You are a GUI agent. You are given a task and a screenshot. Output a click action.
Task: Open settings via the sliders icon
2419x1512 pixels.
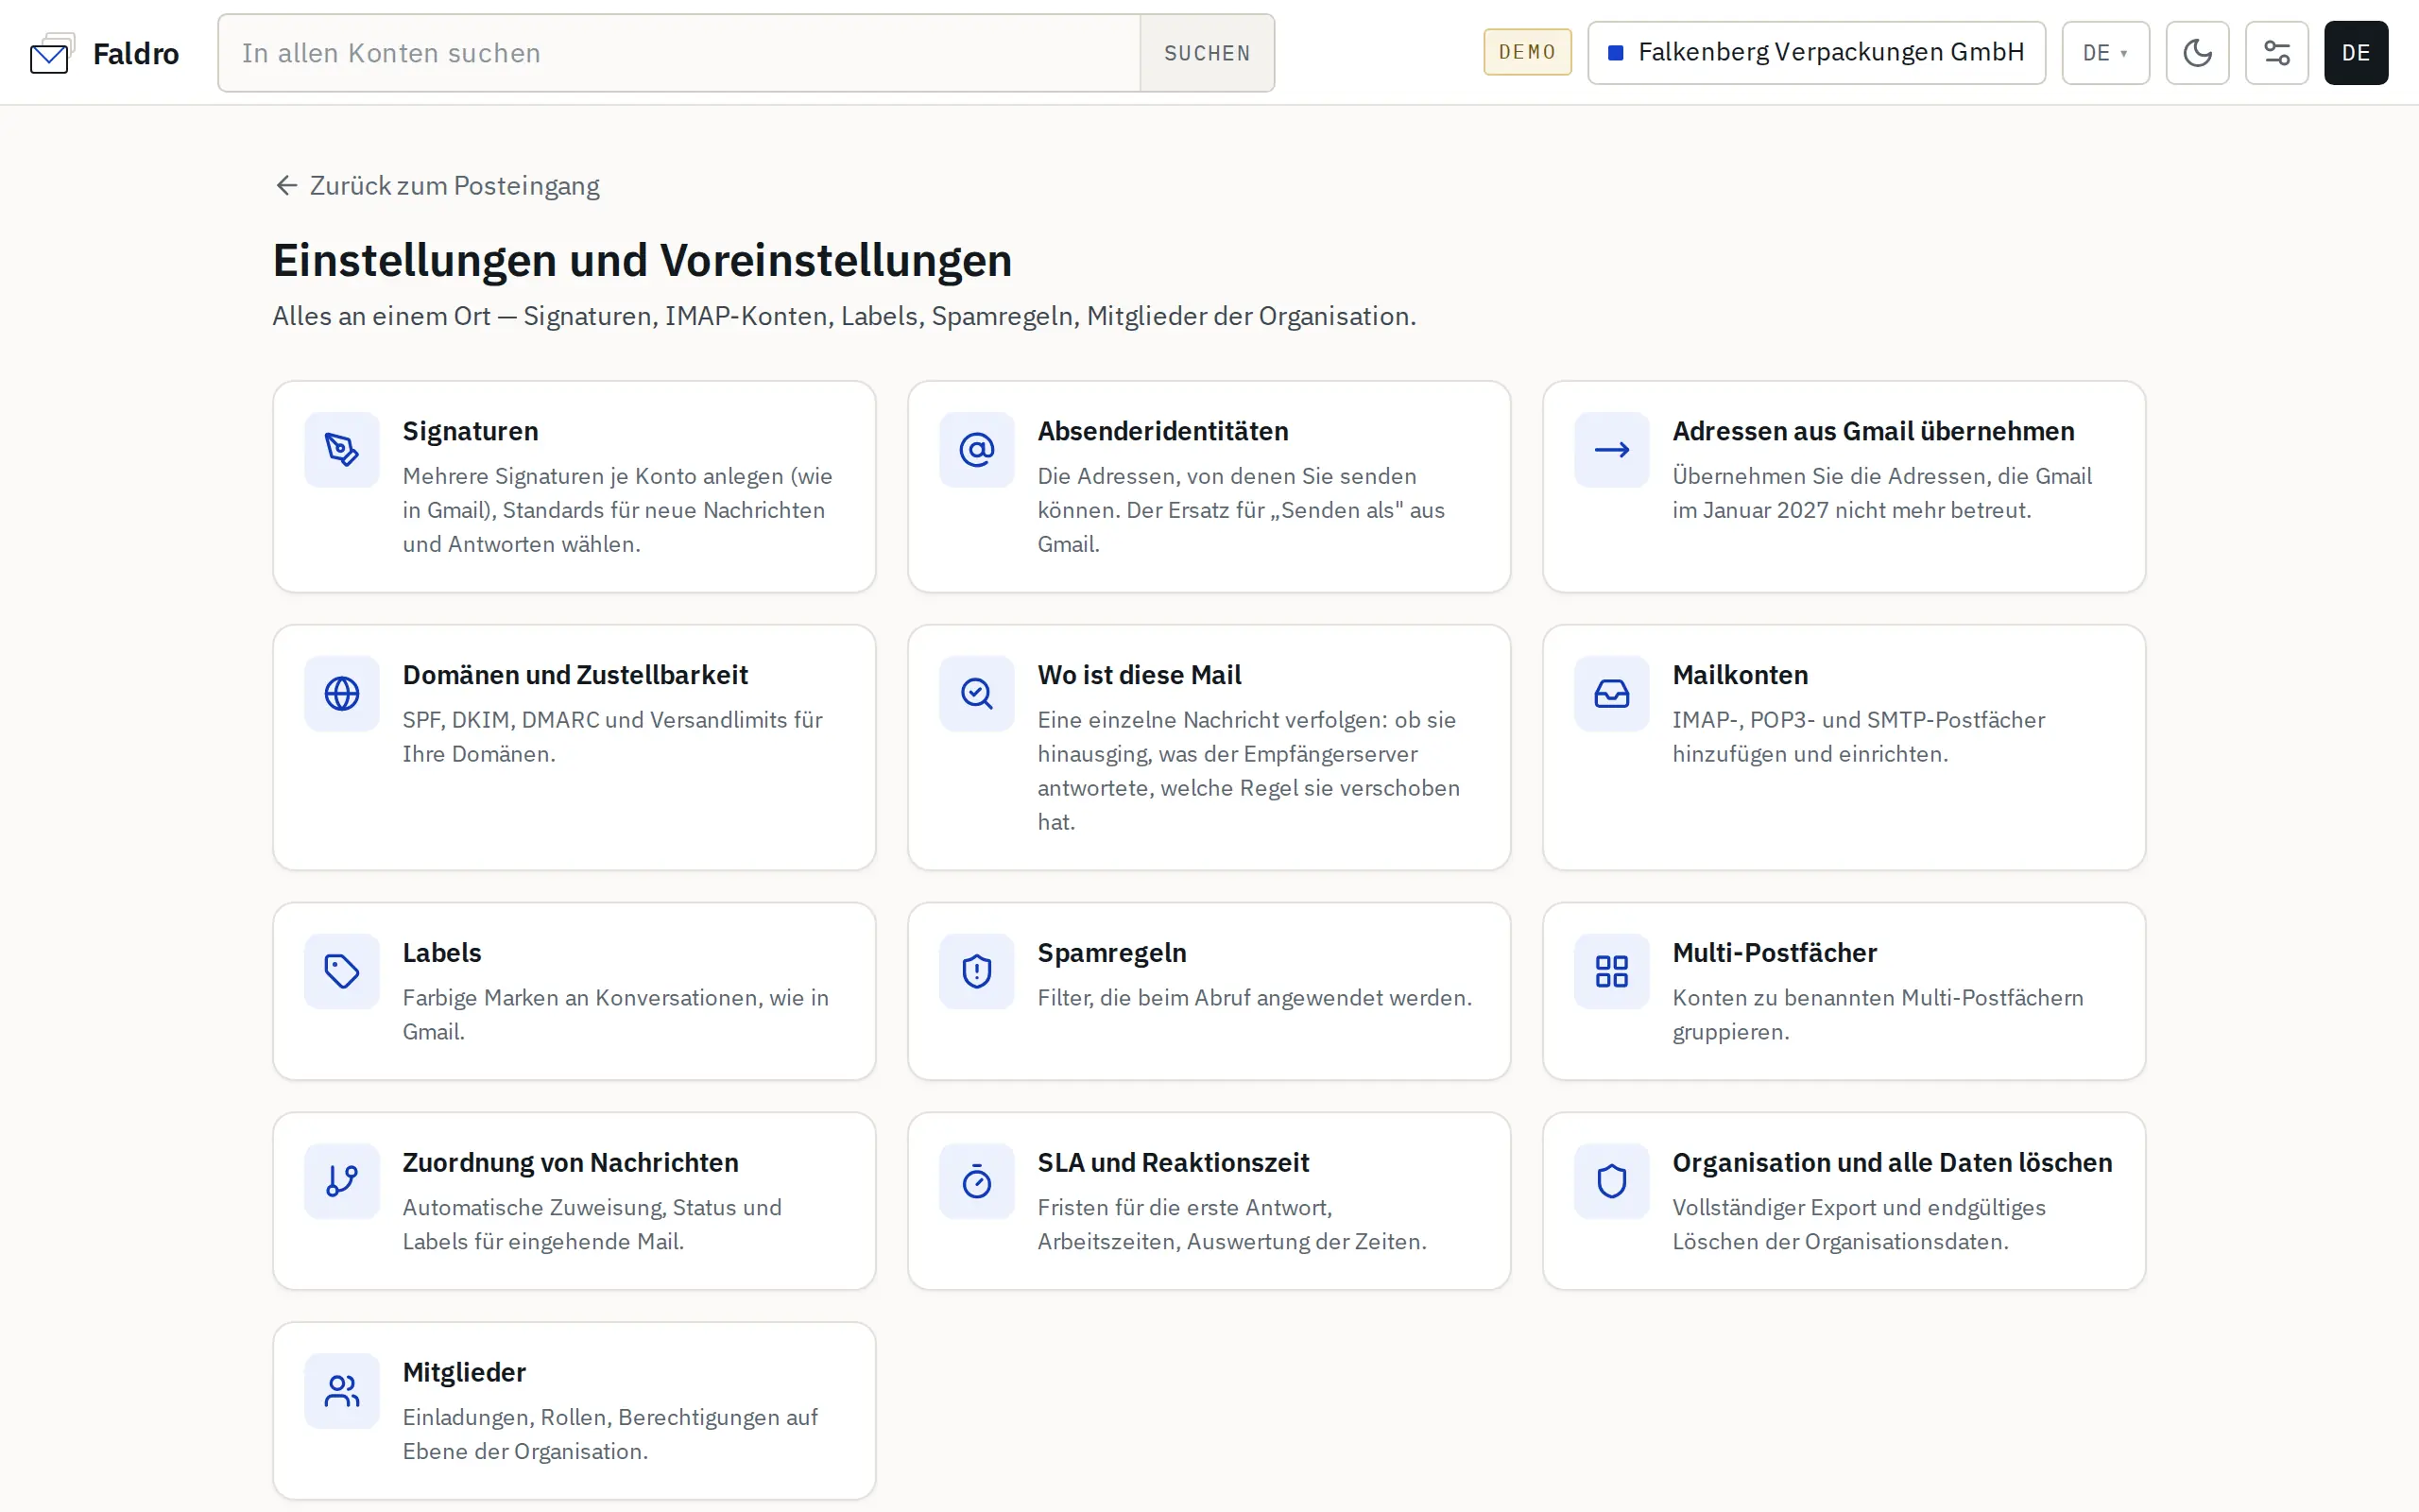[x=2276, y=53]
